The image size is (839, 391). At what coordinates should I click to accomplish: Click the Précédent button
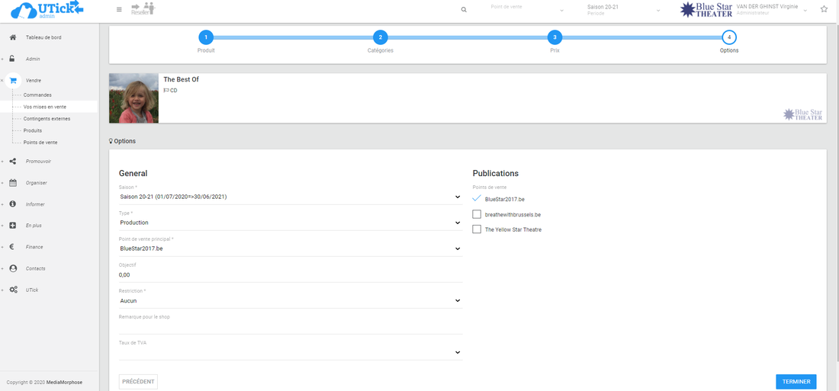pos(138,382)
